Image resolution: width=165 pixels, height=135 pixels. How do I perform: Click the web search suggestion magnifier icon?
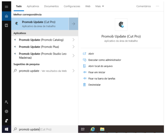point(15,71)
